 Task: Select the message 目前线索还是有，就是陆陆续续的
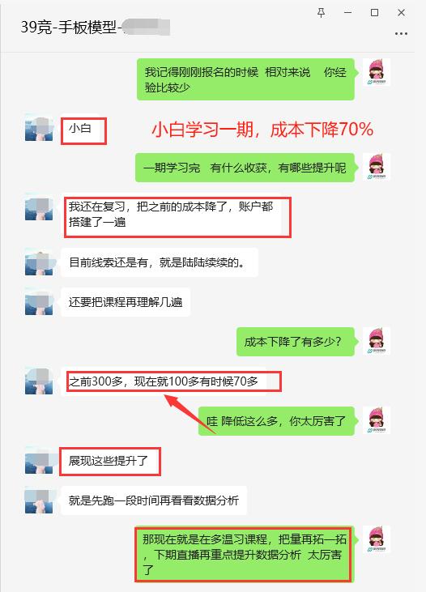(160, 262)
